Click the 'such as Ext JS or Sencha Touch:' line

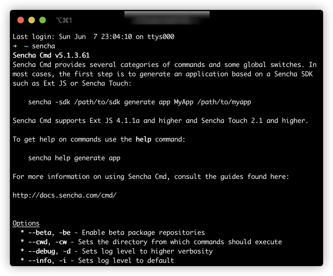(x=72, y=83)
